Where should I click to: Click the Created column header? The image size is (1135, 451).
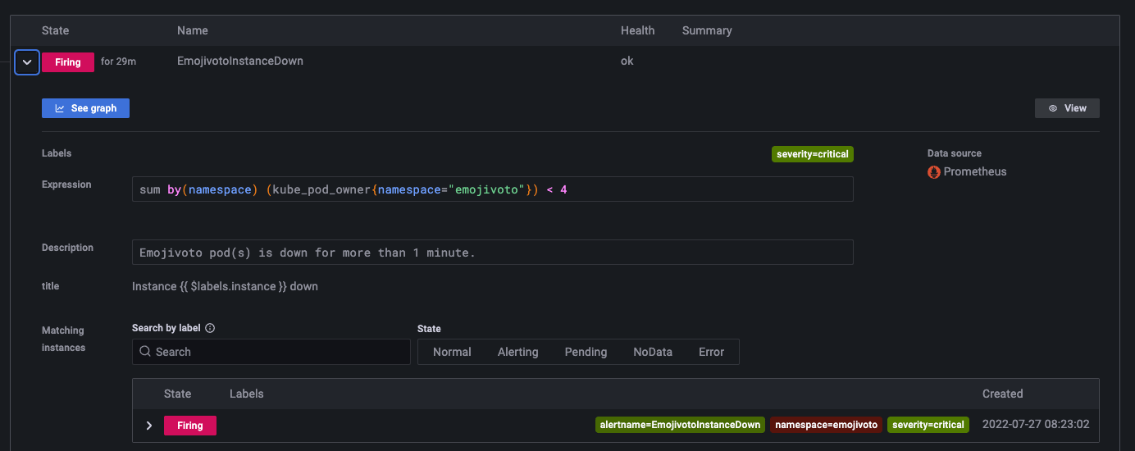click(1003, 394)
